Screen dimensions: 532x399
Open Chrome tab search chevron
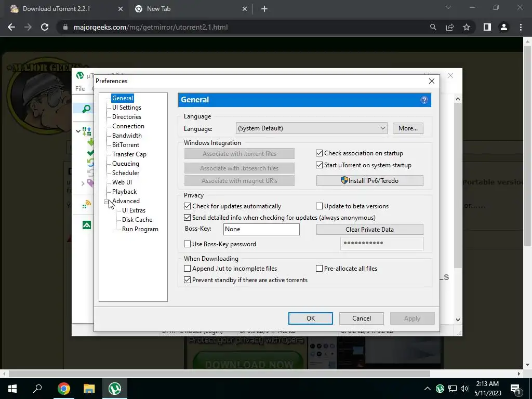(x=448, y=7)
